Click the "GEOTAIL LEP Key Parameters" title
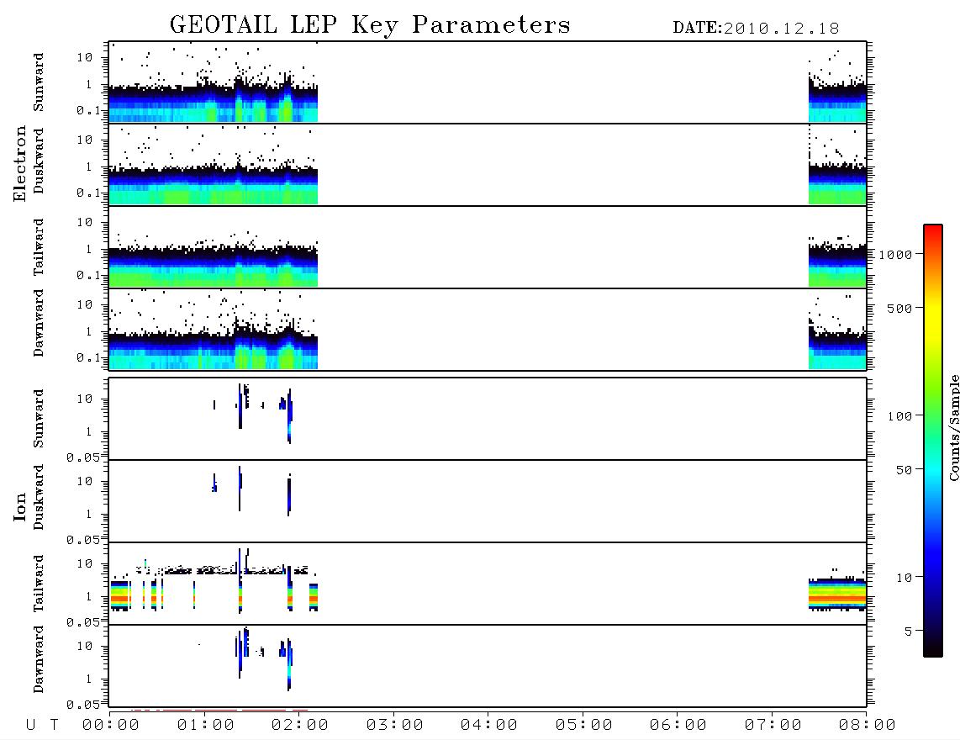960x740 pixels. pyautogui.click(x=370, y=25)
